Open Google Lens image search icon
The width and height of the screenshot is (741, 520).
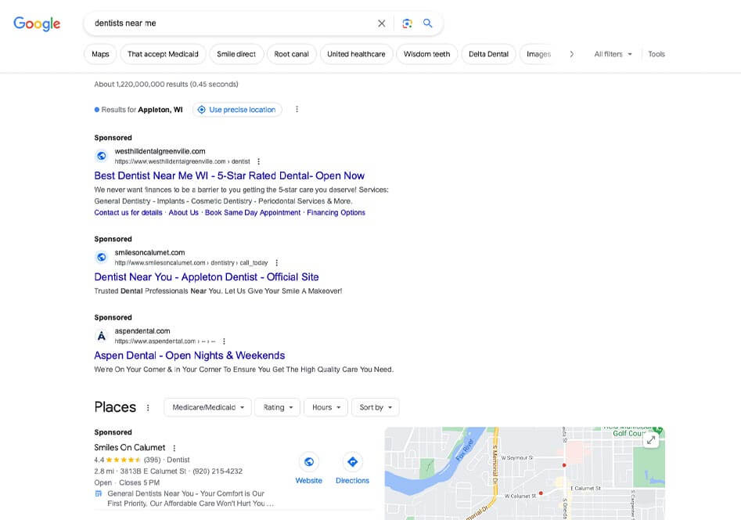(x=407, y=23)
